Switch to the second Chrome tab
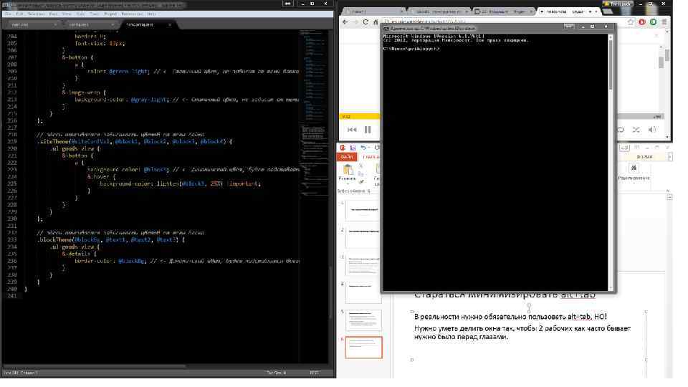Screen dimensions: 688x387 (x=439, y=11)
